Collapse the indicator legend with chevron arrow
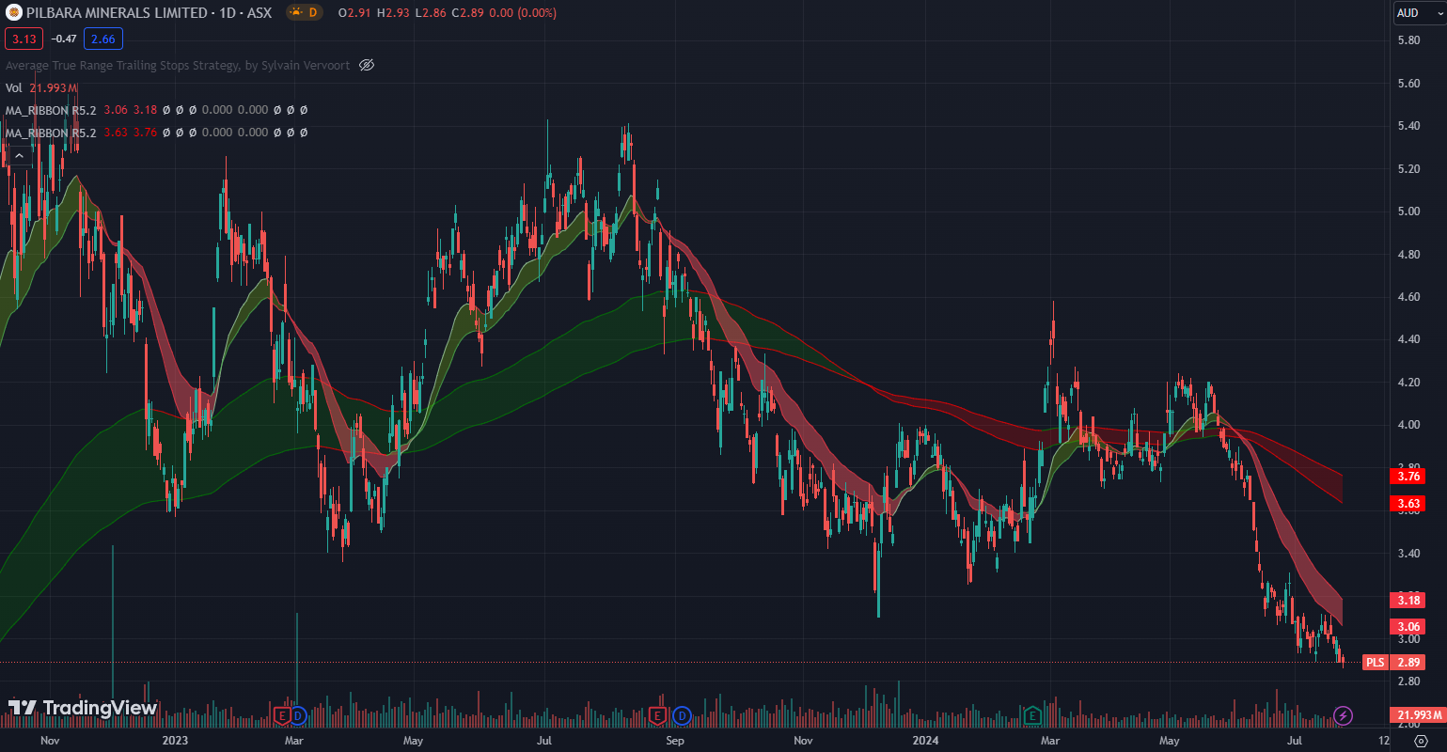Screen dimensions: 1447x752 coord(19,156)
